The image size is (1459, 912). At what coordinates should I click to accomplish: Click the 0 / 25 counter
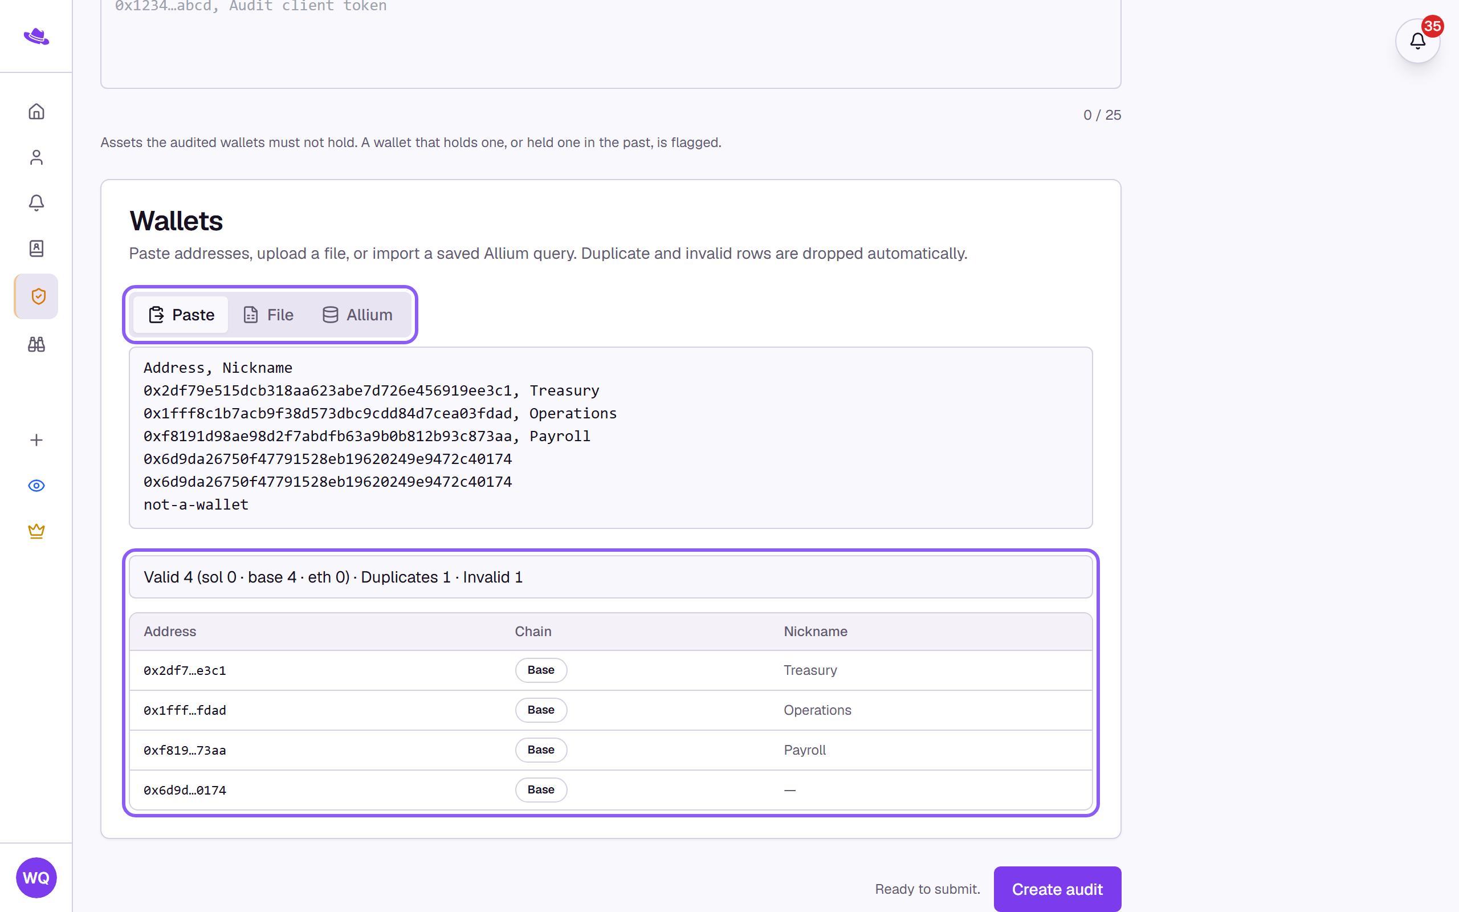click(1102, 115)
